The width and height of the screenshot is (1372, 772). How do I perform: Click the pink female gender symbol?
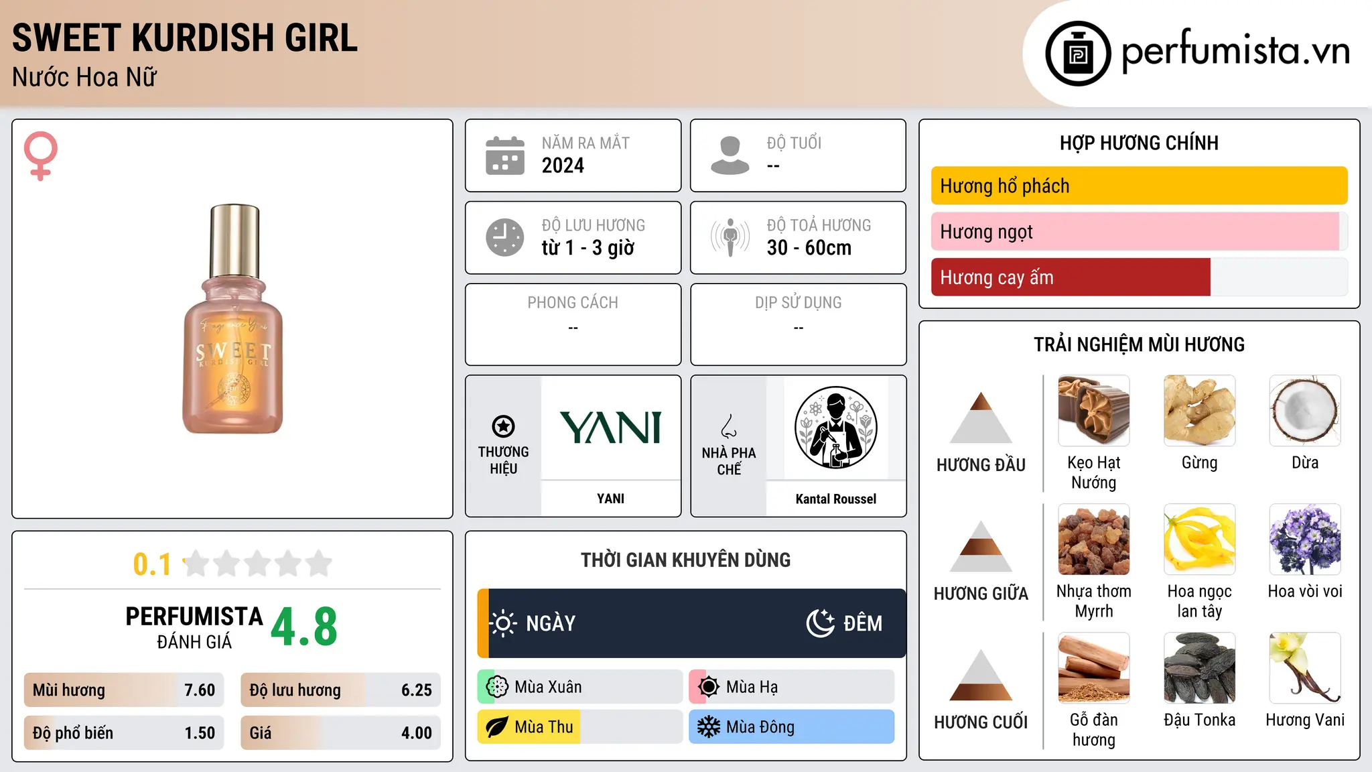(40, 156)
